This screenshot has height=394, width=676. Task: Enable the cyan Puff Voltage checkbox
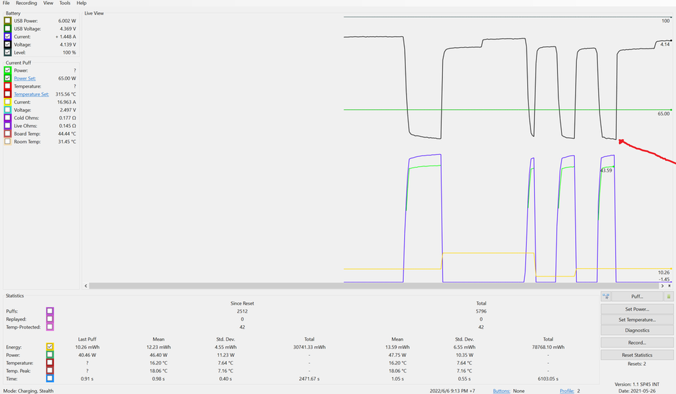click(x=7, y=110)
